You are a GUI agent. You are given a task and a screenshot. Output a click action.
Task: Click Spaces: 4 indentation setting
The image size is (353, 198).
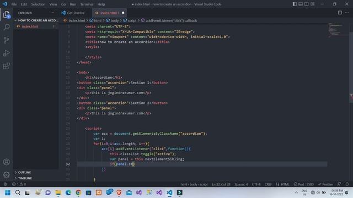[241, 184]
